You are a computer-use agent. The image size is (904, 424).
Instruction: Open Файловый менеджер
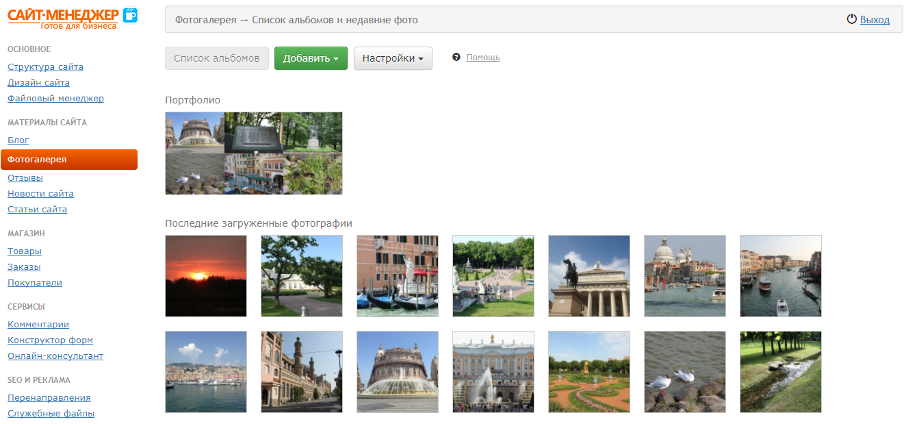tap(55, 99)
